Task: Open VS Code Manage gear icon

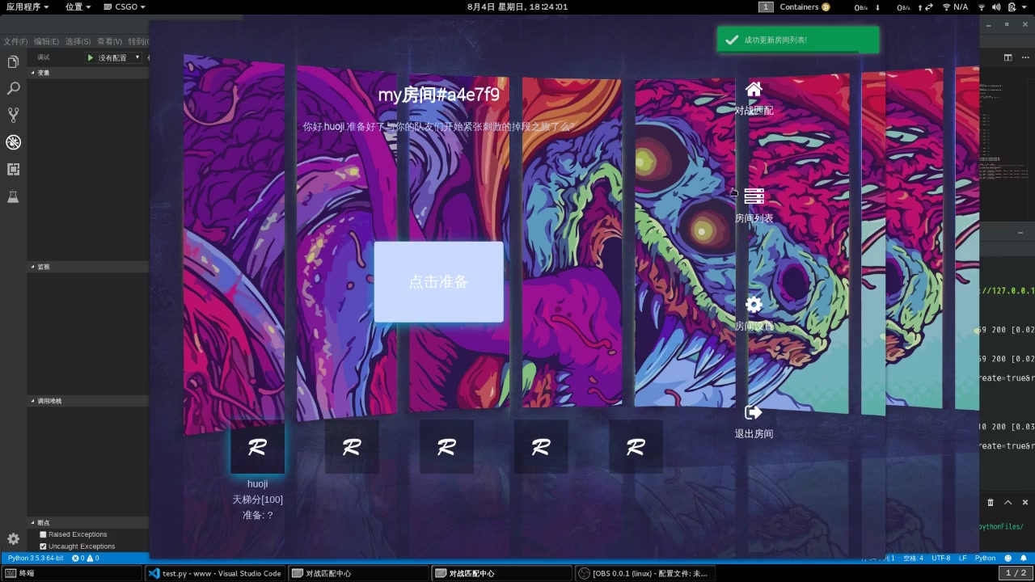Action: pos(13,539)
